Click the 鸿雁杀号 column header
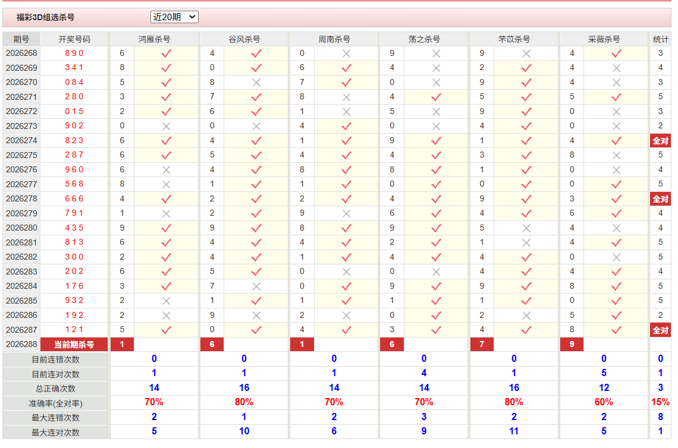The height and width of the screenshot is (448, 678). coord(155,39)
